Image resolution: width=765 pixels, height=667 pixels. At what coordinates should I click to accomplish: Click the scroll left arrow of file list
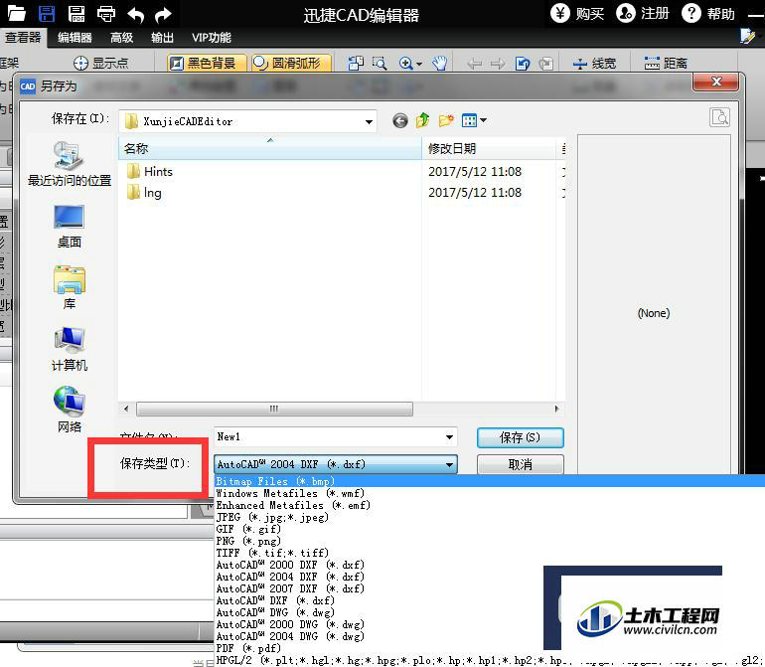coord(126,409)
